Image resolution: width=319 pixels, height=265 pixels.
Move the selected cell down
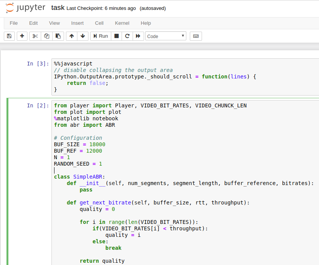pos(83,36)
